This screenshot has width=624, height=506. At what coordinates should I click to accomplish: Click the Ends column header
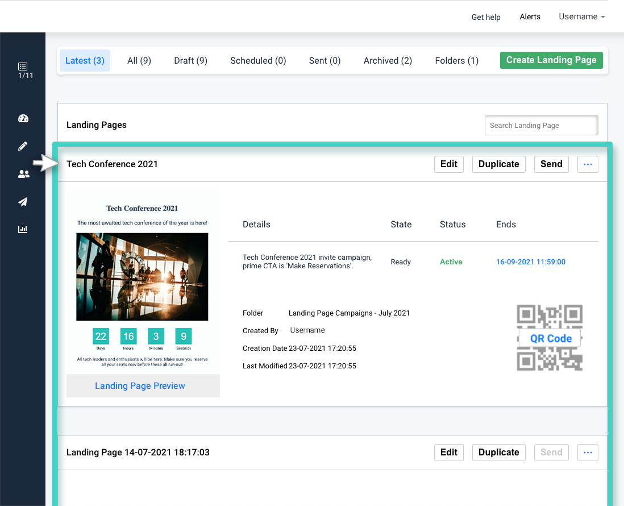click(506, 225)
